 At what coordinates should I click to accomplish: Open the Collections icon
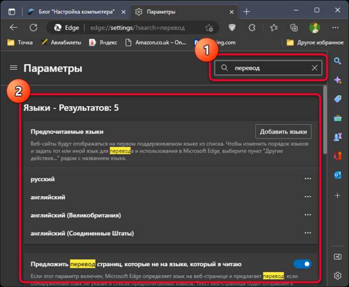[x=294, y=27]
